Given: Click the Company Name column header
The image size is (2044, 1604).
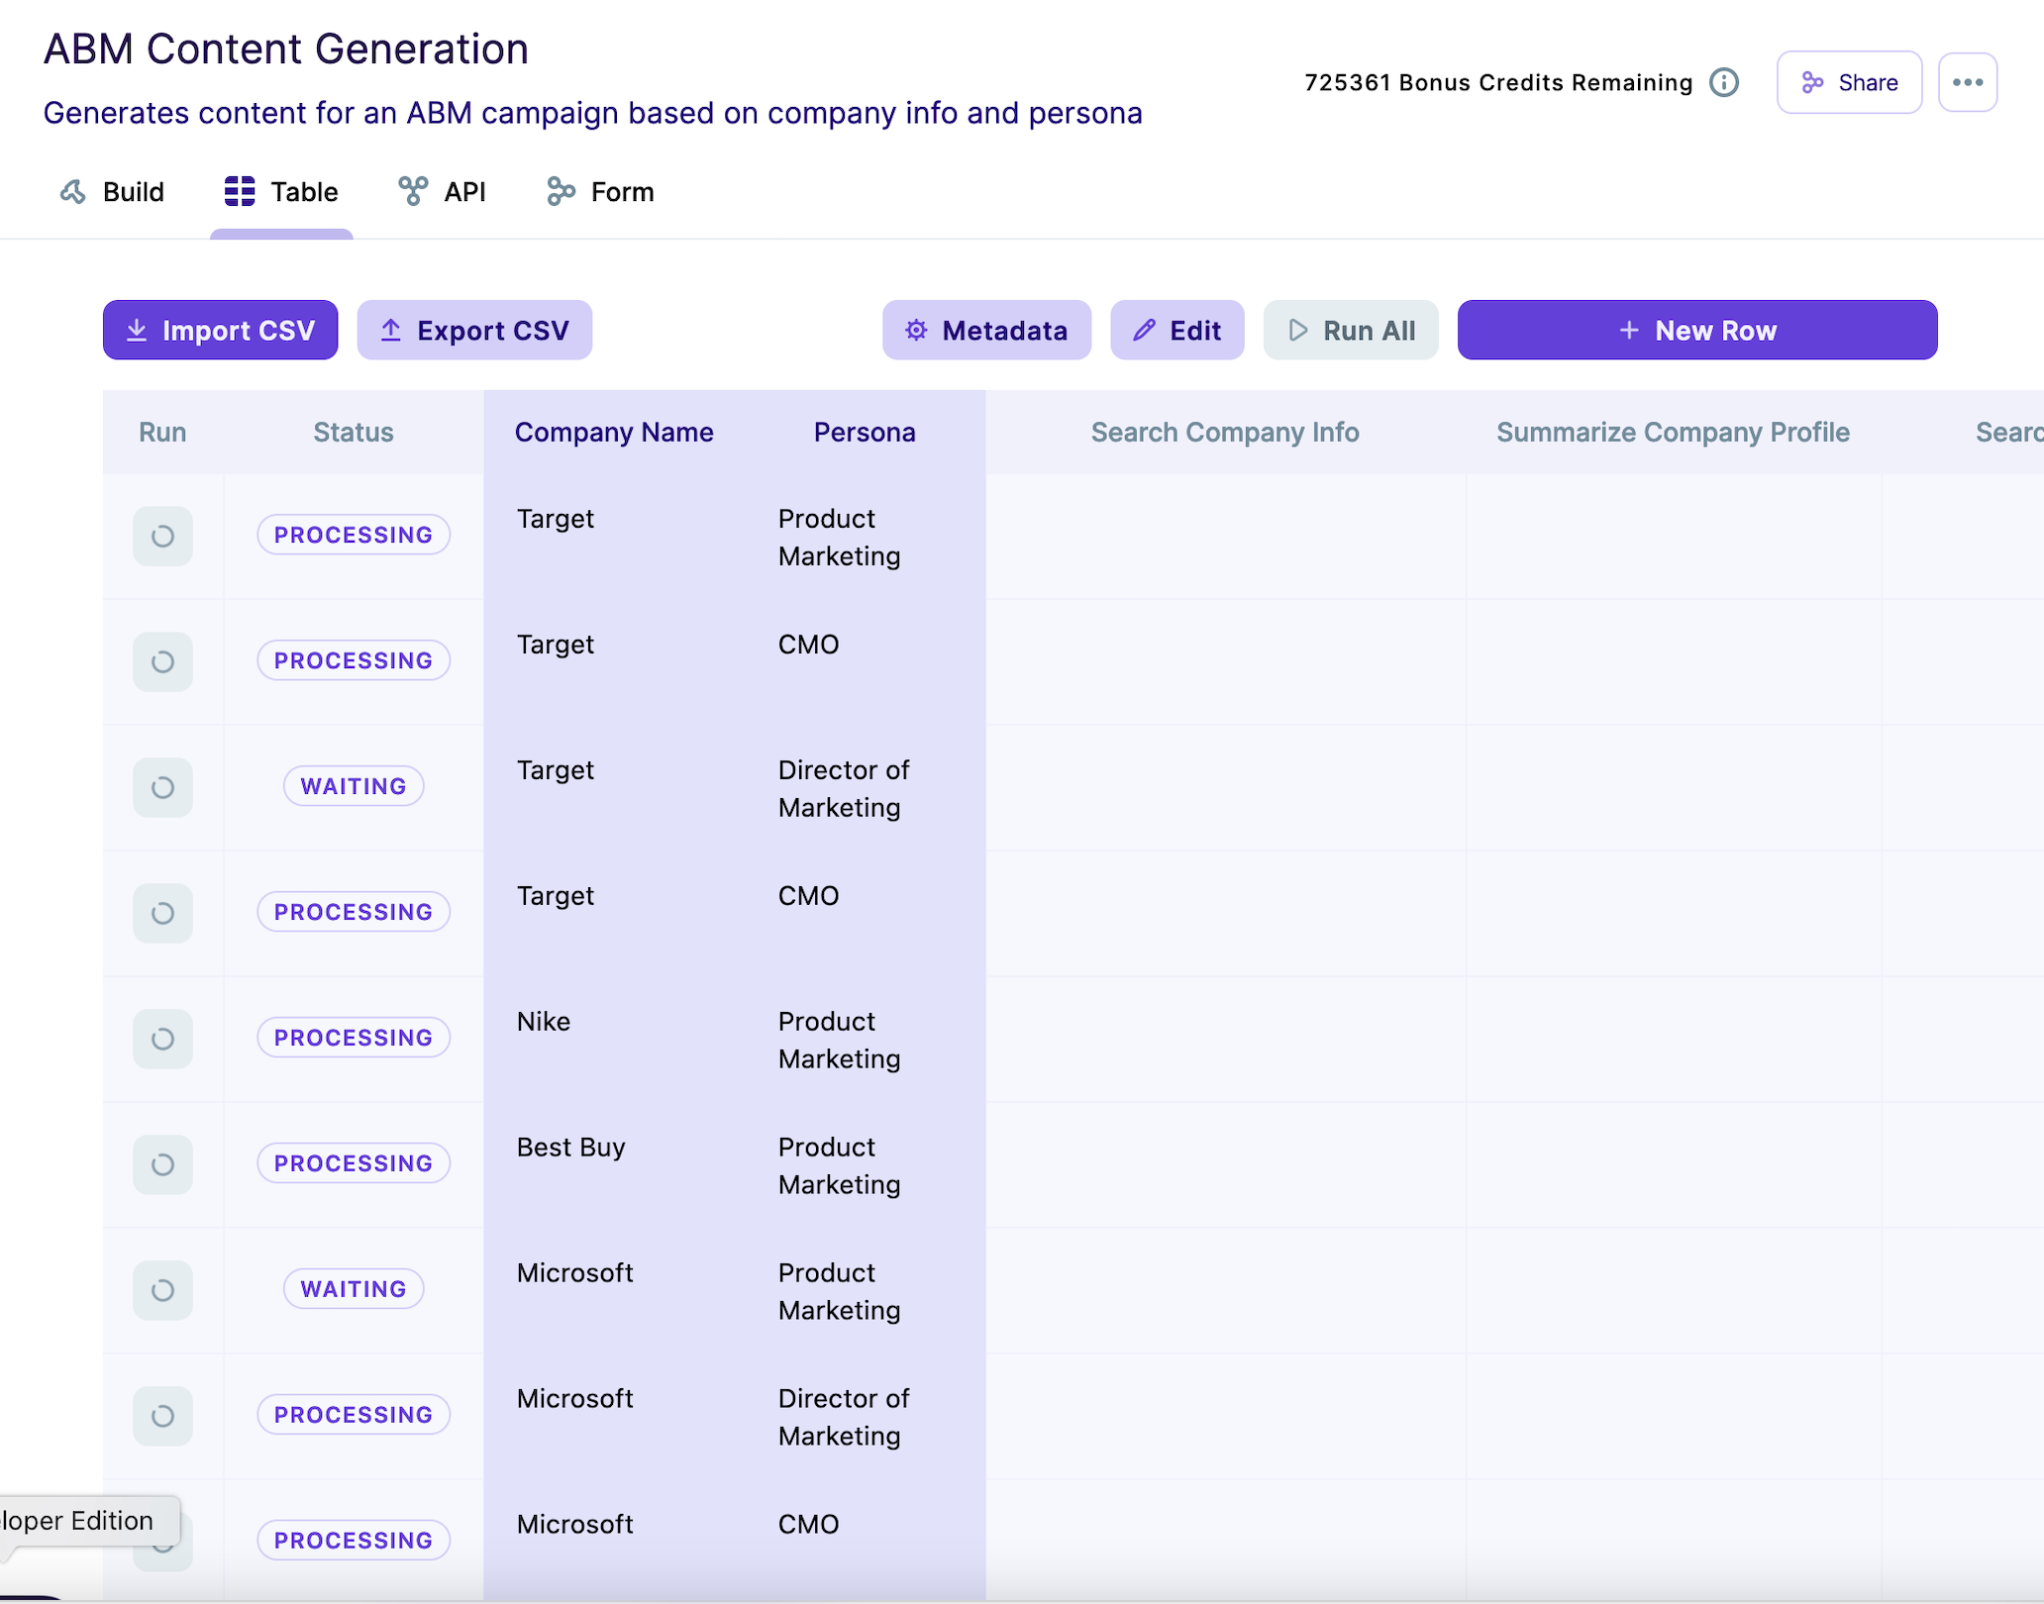Looking at the screenshot, I should pos(614,433).
